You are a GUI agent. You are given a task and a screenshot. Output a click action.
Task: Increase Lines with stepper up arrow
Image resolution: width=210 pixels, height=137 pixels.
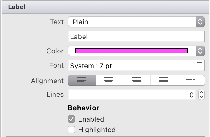click(201, 92)
